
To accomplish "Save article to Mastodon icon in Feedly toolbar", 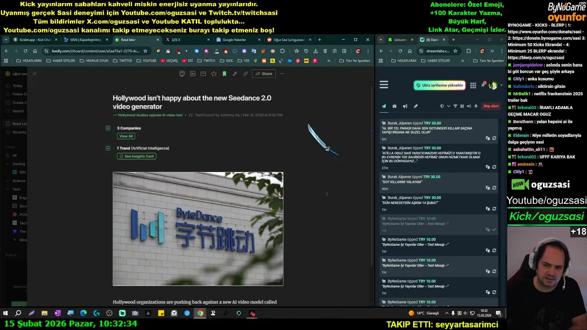I will point(182,74).
